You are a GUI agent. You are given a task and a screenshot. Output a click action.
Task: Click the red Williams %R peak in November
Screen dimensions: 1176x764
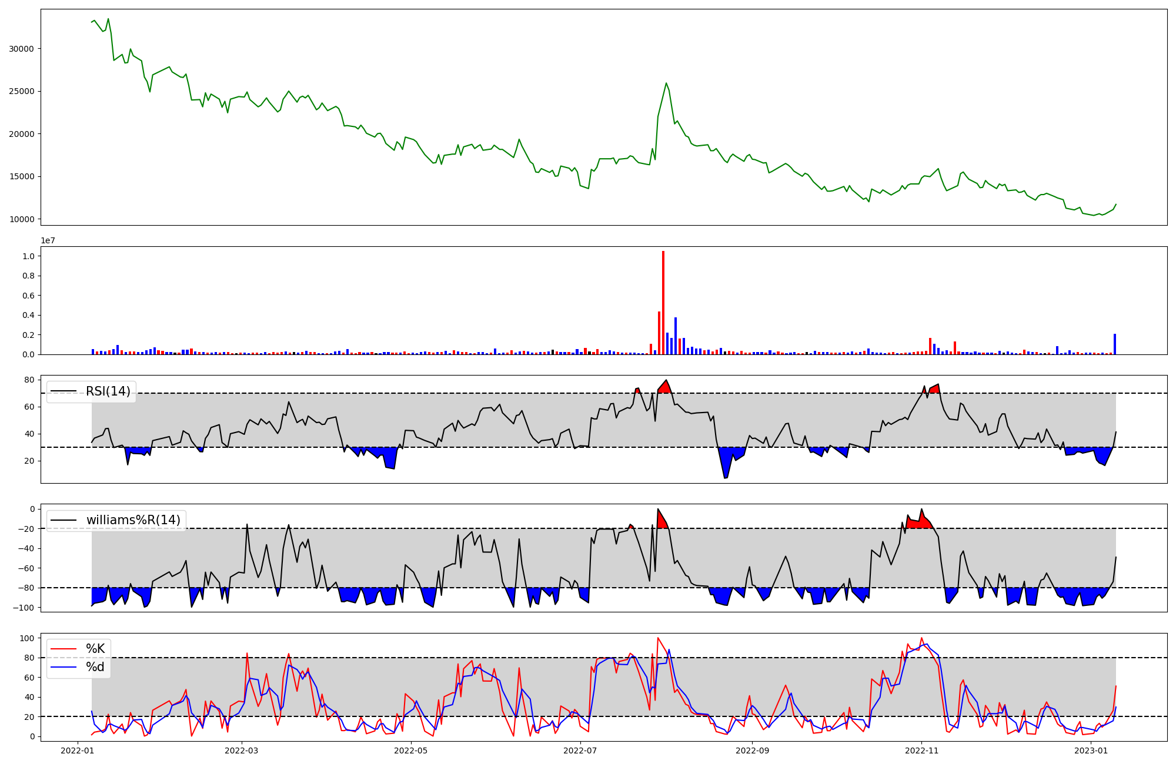pos(921,519)
